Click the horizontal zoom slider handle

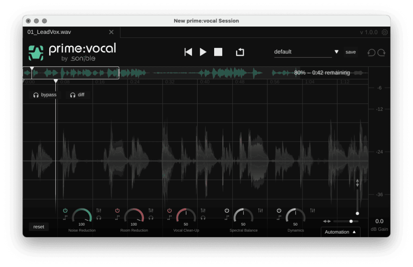(x=351, y=221)
